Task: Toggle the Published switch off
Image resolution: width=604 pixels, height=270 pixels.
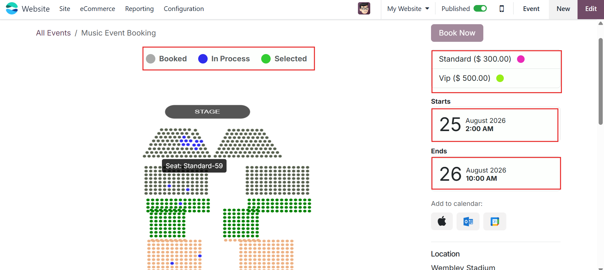Action: click(480, 8)
